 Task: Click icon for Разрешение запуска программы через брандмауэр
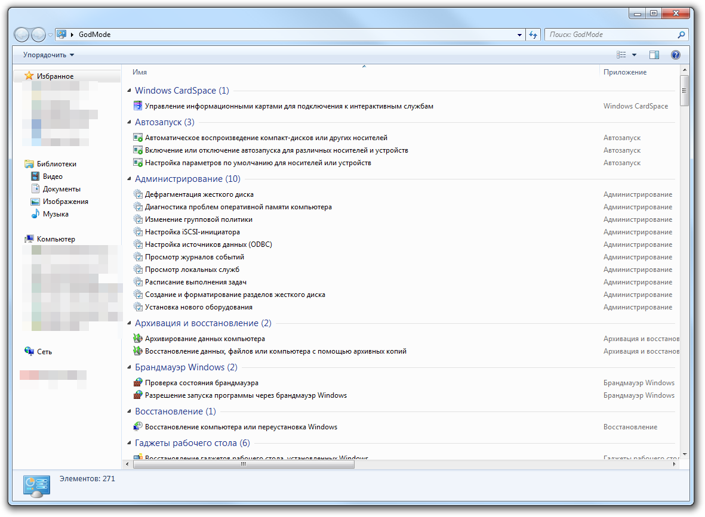[x=138, y=395]
